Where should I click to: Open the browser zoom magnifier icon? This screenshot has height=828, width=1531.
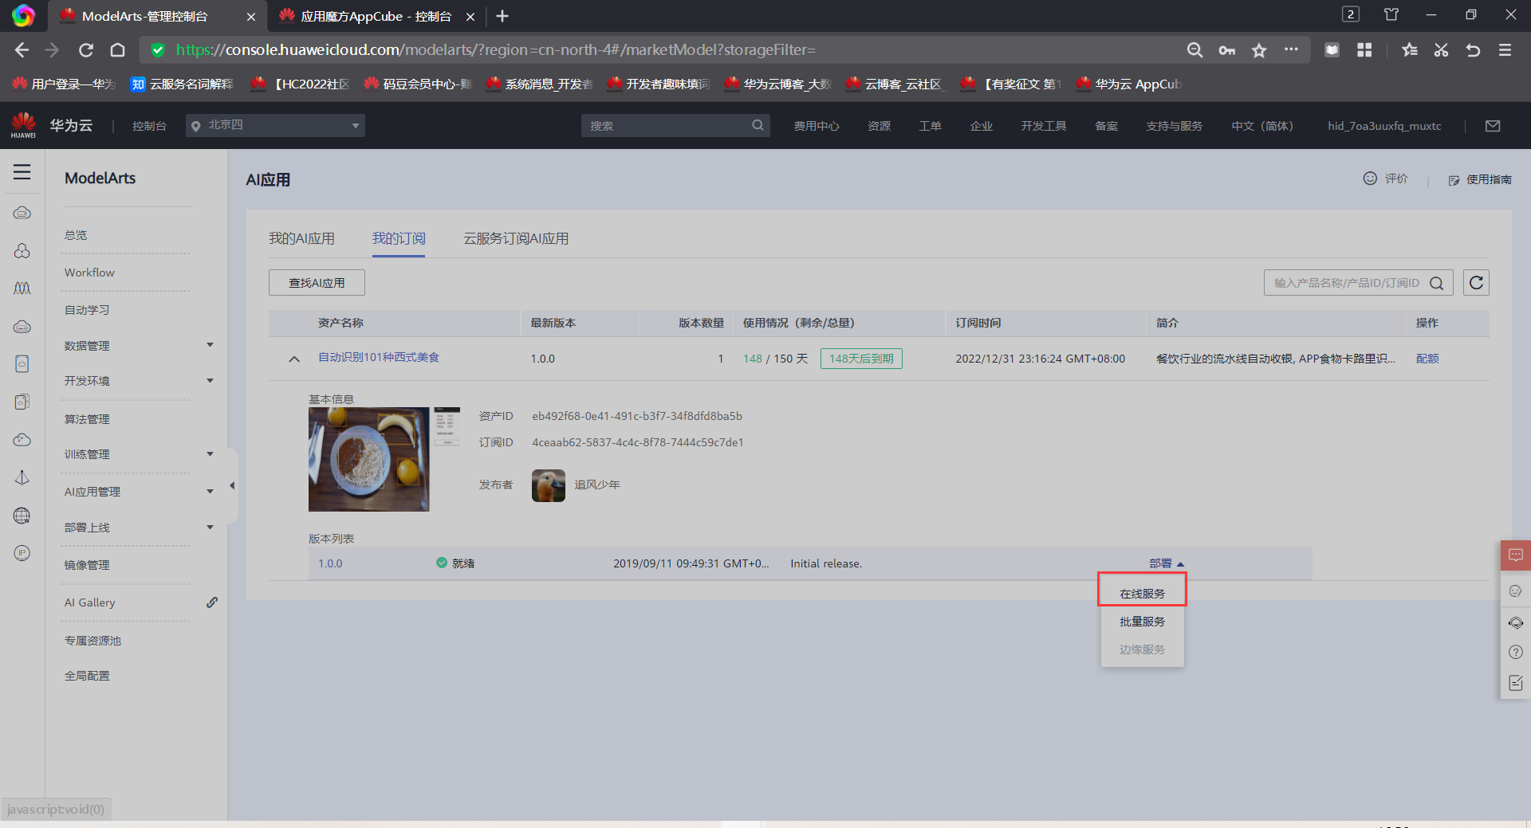(x=1194, y=50)
